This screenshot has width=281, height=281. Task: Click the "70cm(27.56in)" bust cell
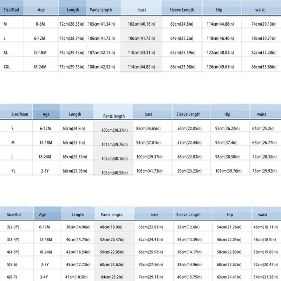click(x=151, y=265)
